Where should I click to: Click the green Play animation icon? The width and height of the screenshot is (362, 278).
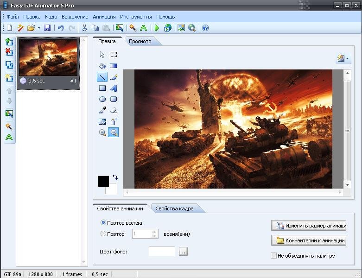click(x=157, y=28)
